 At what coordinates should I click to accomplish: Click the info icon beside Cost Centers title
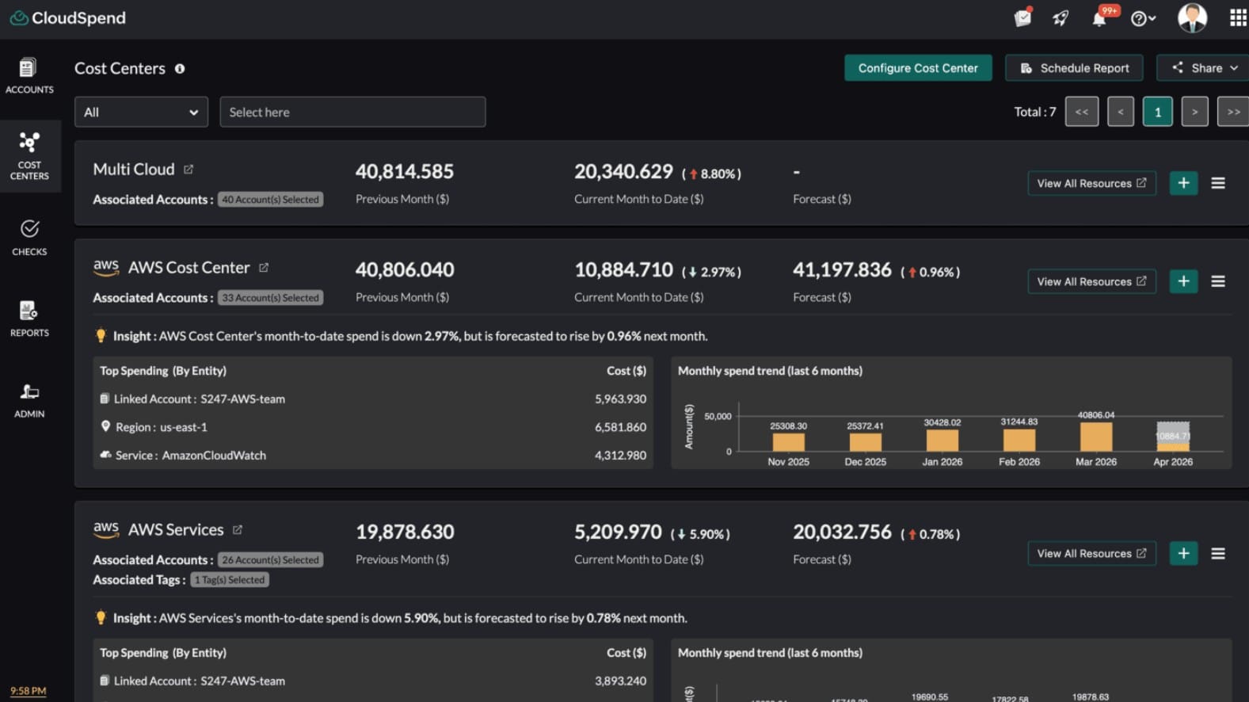(180, 69)
